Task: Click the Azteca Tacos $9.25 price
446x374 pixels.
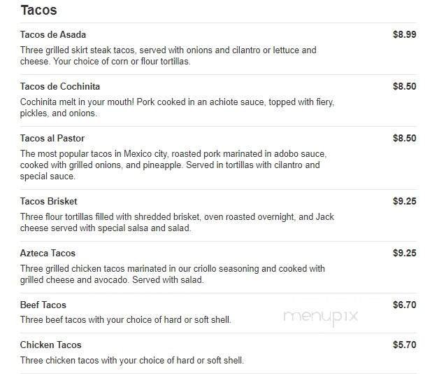Action: (x=404, y=253)
